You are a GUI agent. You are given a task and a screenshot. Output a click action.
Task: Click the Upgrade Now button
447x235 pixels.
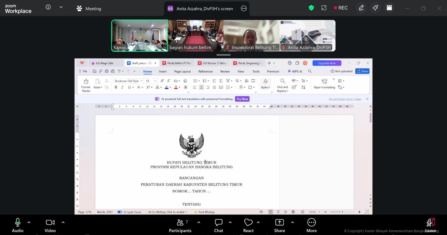pyautogui.click(x=327, y=63)
